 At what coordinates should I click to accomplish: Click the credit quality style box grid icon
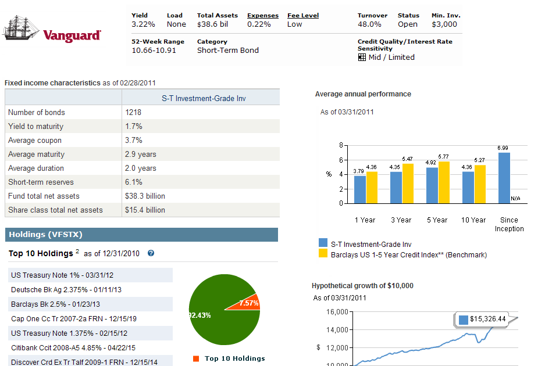point(362,58)
